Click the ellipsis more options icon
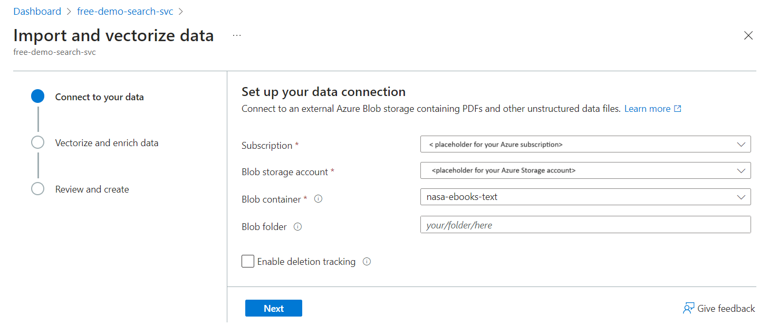769x325 pixels. (237, 35)
